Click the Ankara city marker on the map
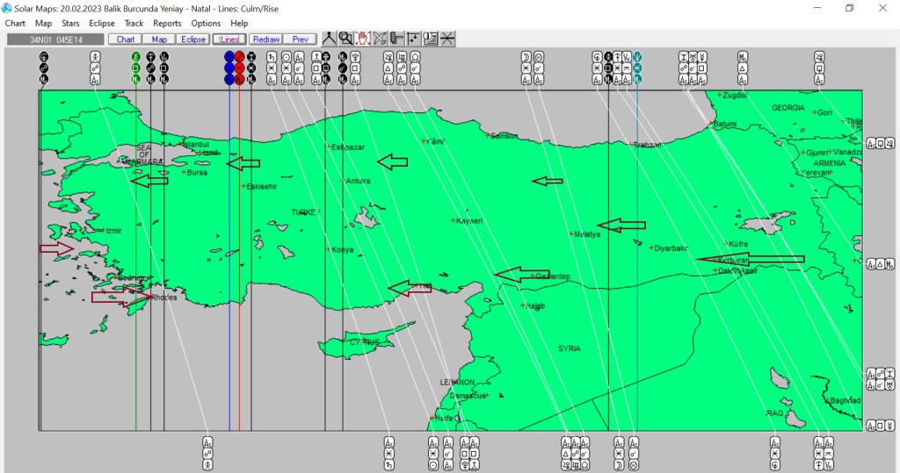This screenshot has width=900, height=473. click(x=343, y=181)
